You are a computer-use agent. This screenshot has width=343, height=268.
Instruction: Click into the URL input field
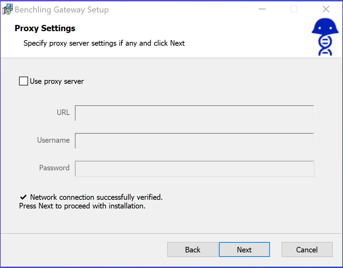click(x=194, y=113)
